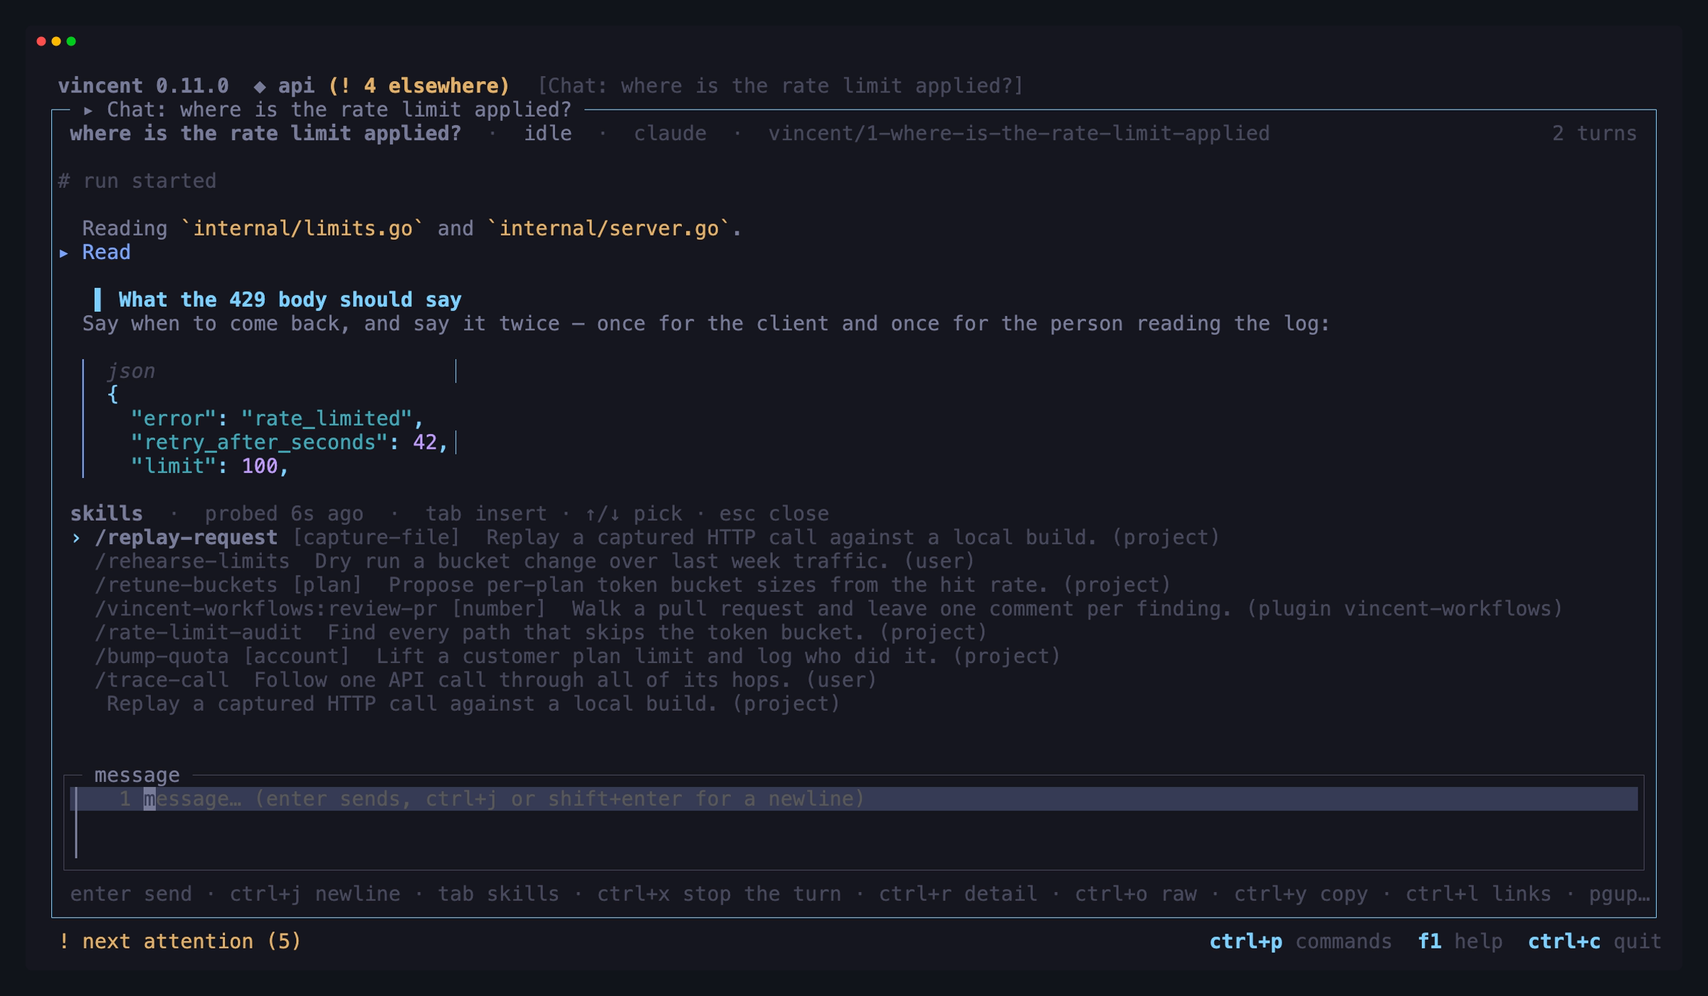Click ctrl+c quit
1708x996 pixels.
tap(1594, 941)
